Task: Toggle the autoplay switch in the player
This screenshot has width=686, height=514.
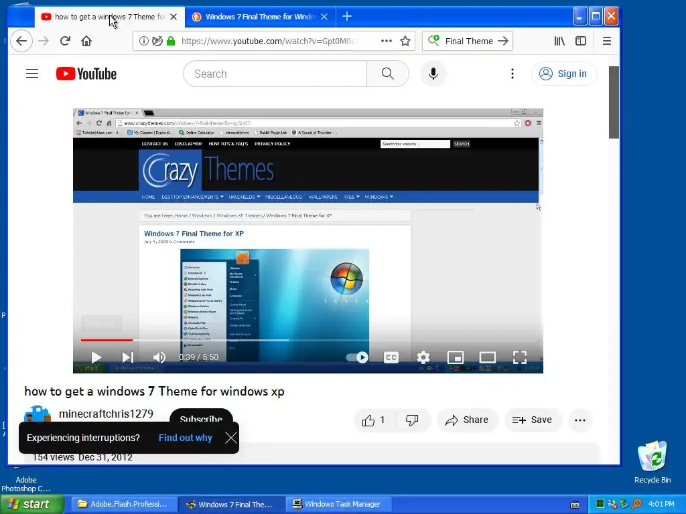Action: coord(357,357)
